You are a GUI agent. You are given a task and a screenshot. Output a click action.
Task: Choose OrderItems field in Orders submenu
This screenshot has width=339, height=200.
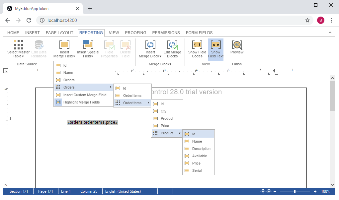[x=132, y=96]
